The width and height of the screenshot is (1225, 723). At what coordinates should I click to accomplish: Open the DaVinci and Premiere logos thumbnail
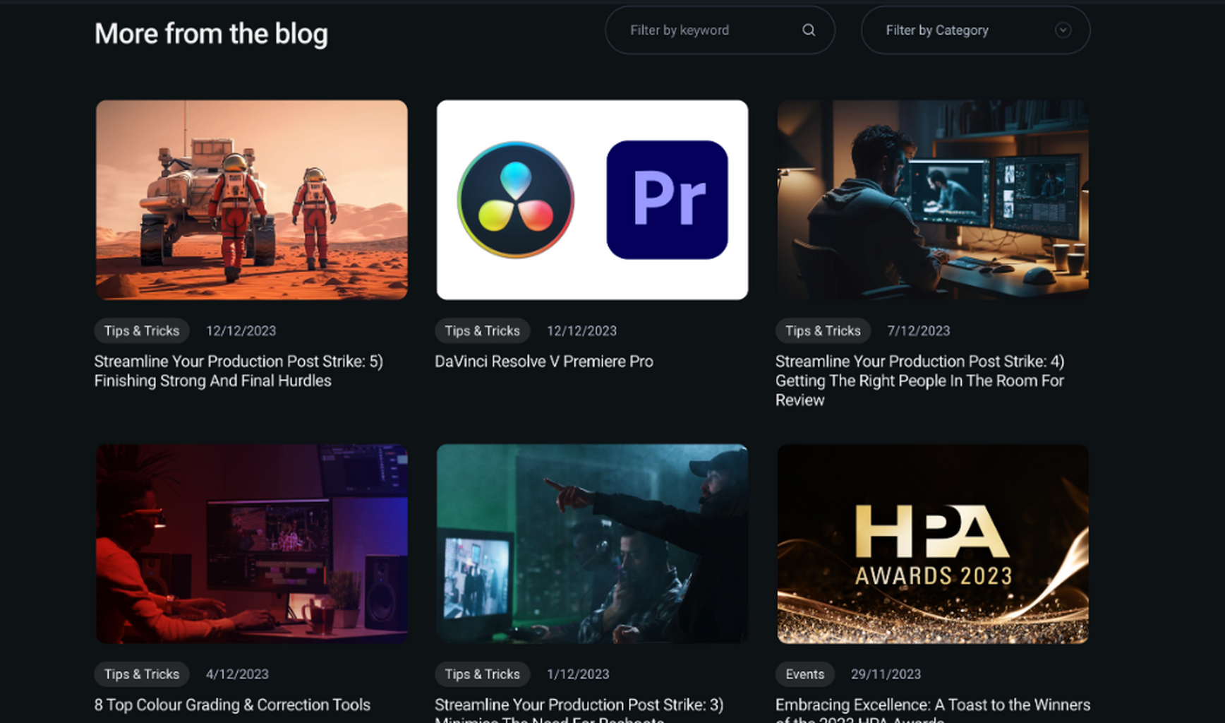(592, 200)
